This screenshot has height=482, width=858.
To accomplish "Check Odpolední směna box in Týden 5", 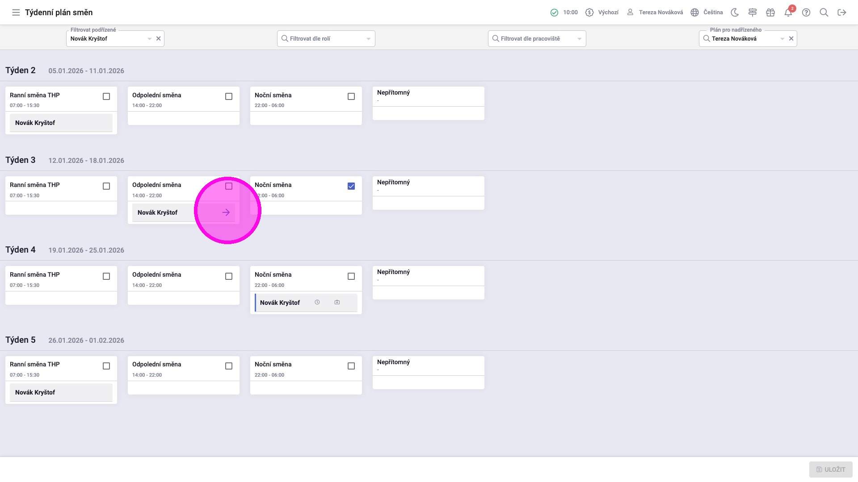I will tap(229, 366).
